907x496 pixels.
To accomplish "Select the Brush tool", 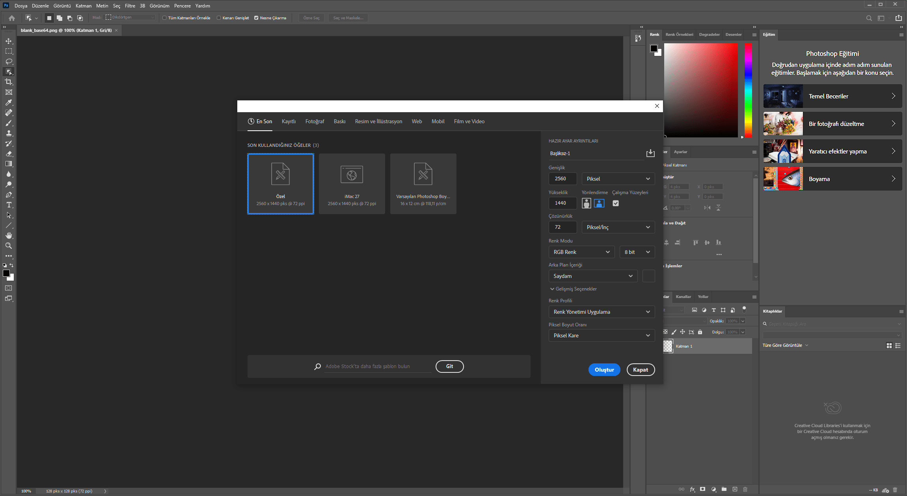I will point(9,123).
